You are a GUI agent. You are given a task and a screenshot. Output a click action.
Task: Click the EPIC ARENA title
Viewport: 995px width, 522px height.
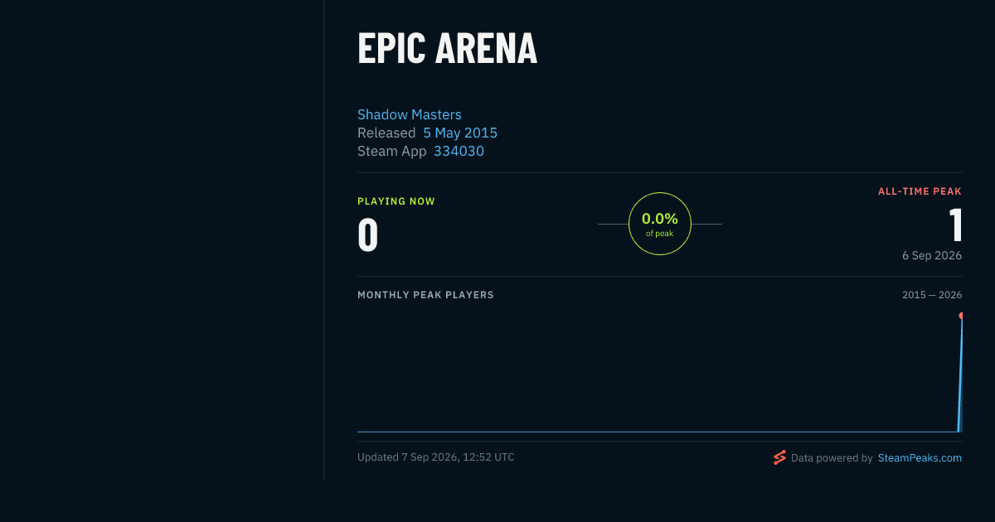point(447,48)
